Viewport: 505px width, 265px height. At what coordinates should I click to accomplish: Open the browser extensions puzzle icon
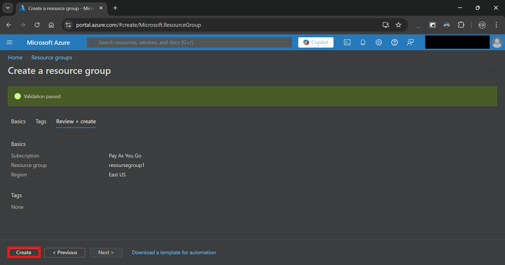(461, 25)
